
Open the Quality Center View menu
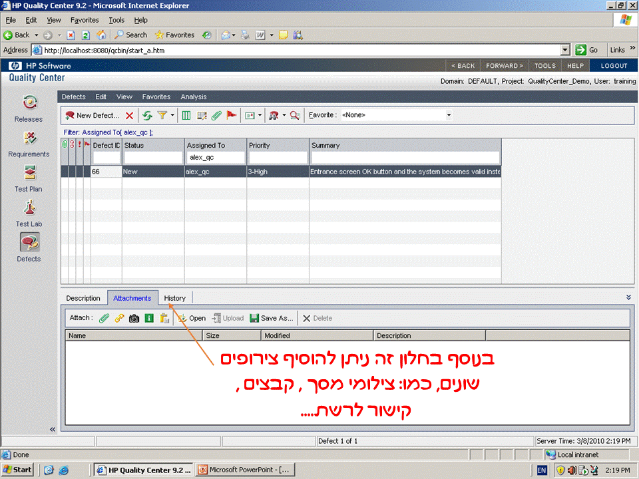coord(124,96)
